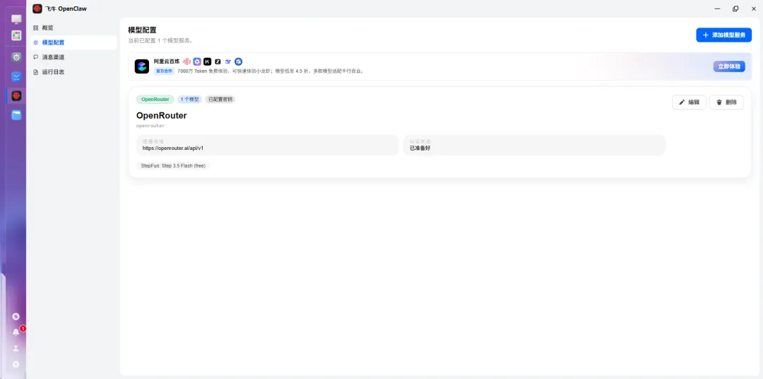Maximize the OpenClaw window
The height and width of the screenshot is (379, 763).
pyautogui.click(x=735, y=8)
